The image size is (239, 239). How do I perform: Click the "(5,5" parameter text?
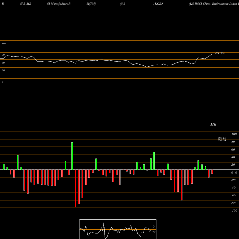(123, 4)
